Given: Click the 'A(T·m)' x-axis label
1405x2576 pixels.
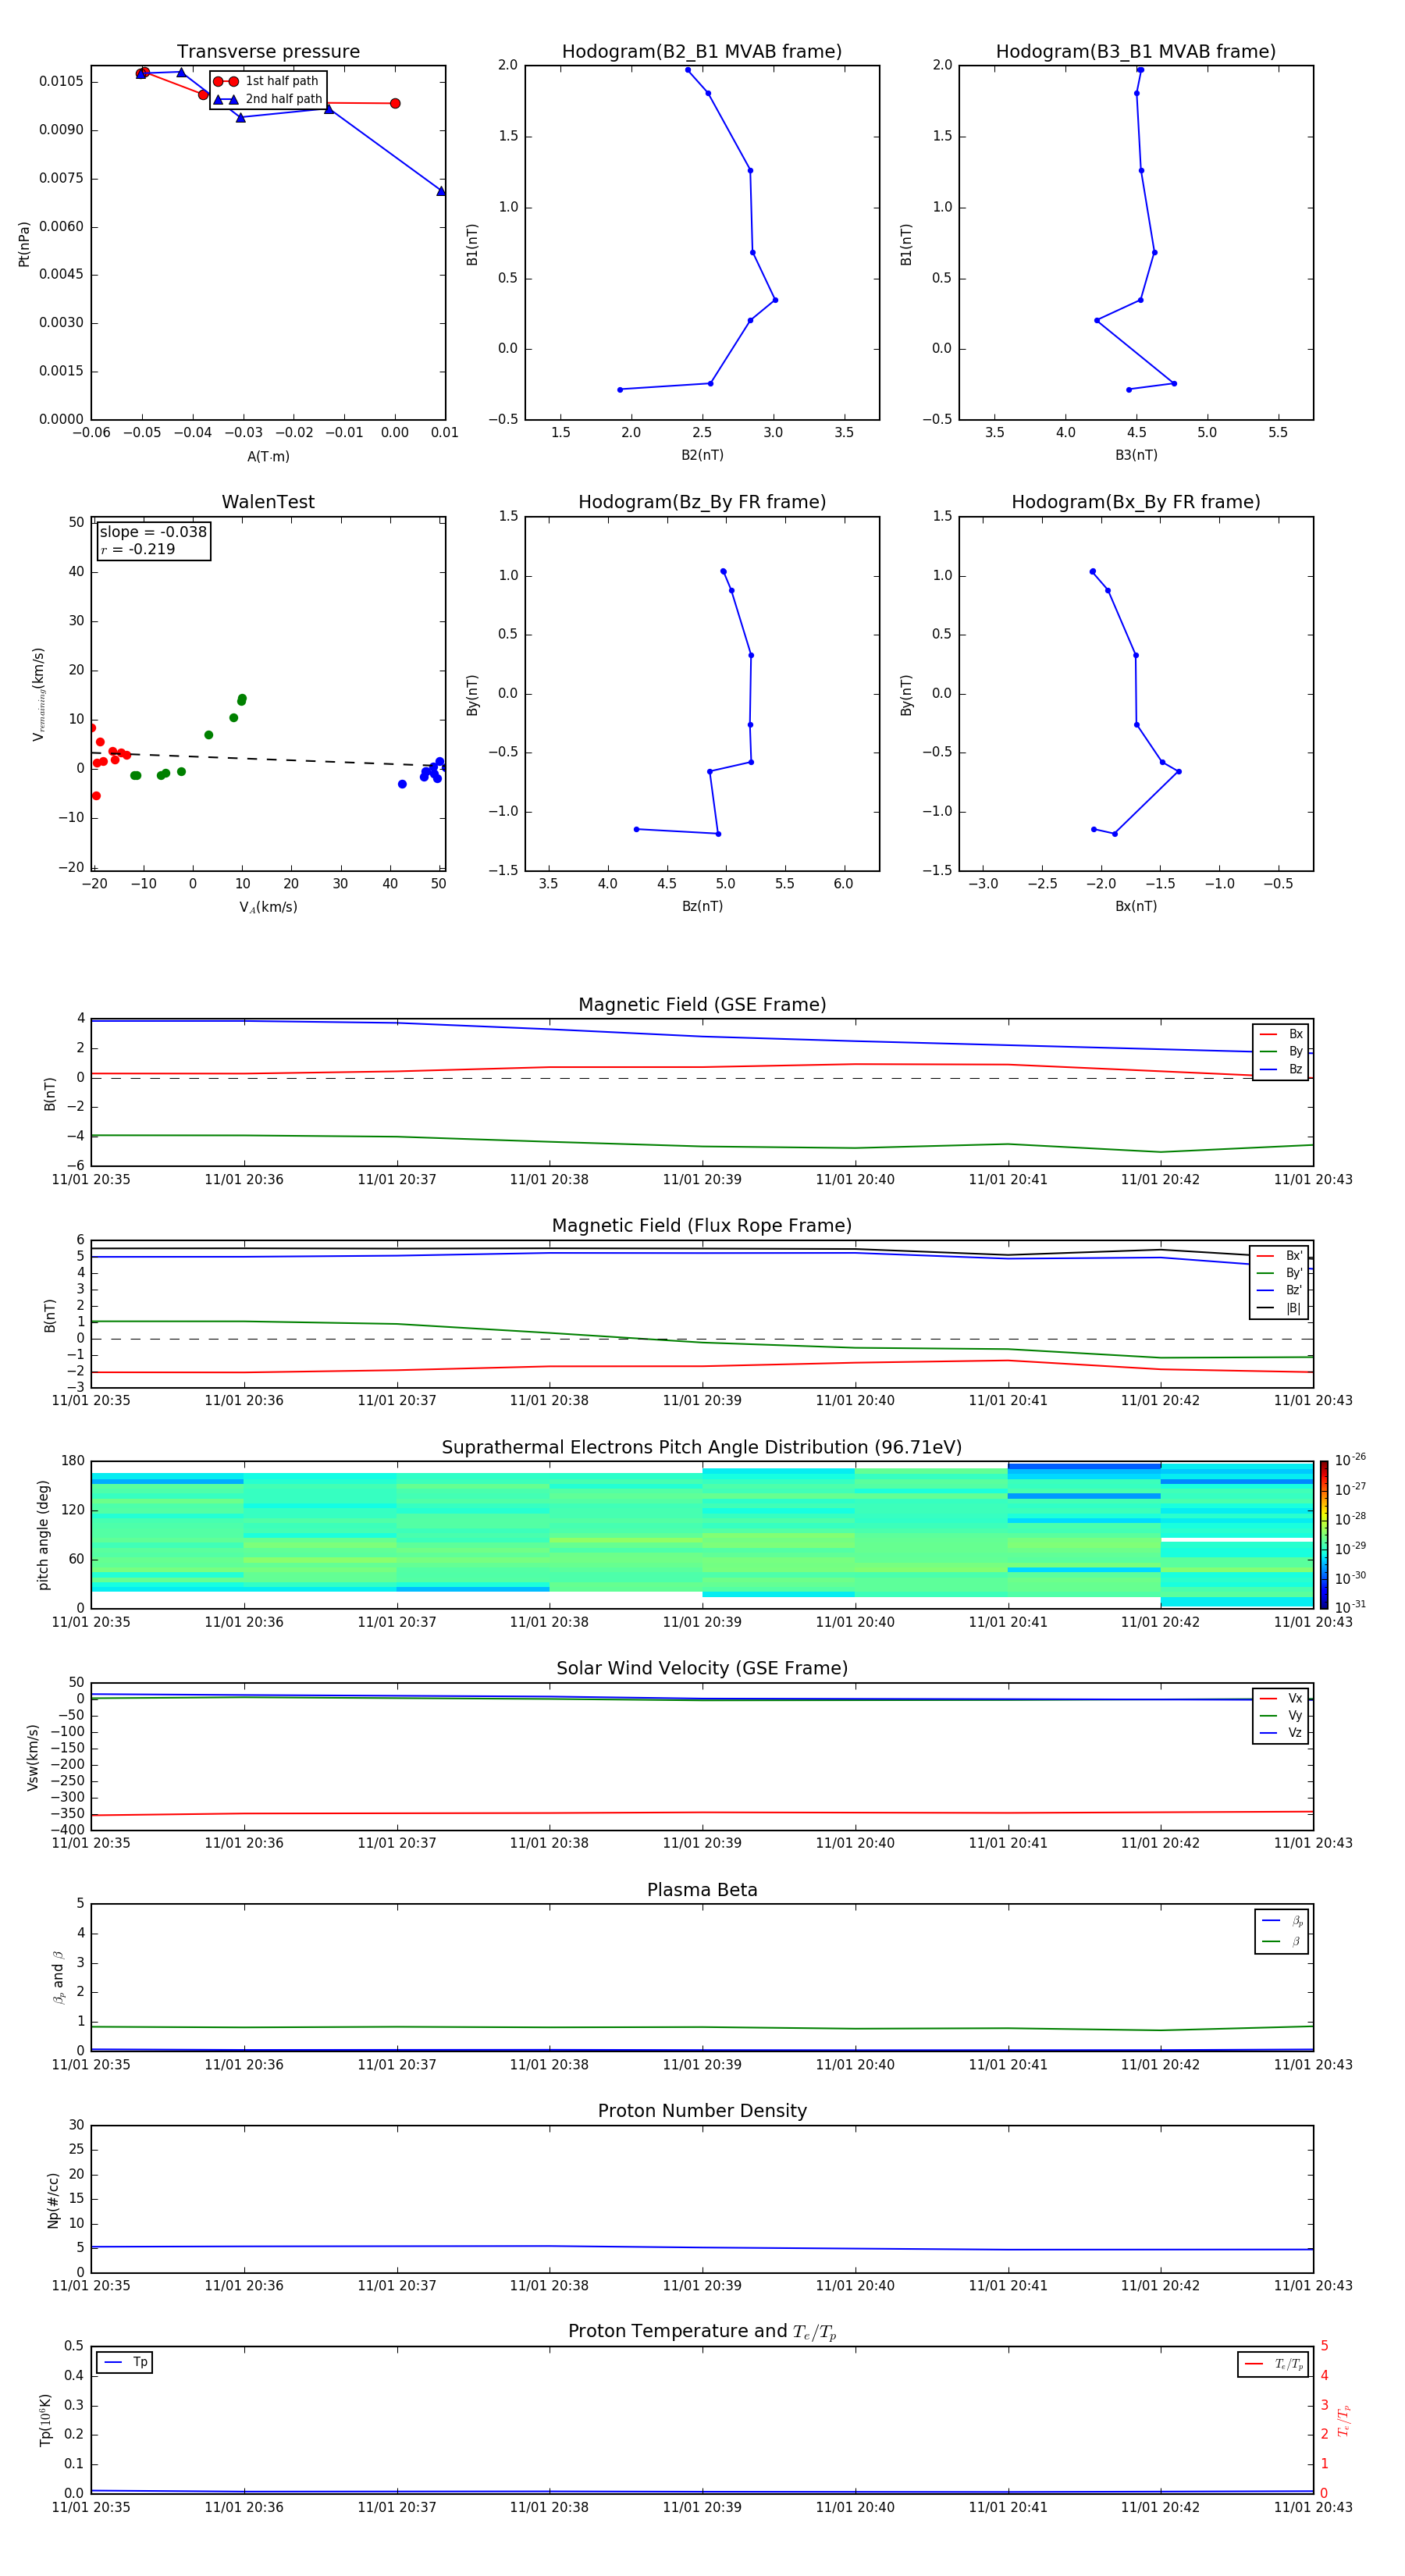Looking at the screenshot, I should 268,456.
